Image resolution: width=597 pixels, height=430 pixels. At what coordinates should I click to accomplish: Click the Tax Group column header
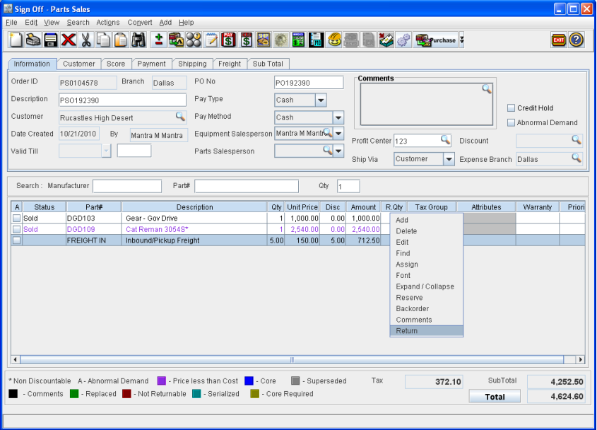[x=432, y=207]
